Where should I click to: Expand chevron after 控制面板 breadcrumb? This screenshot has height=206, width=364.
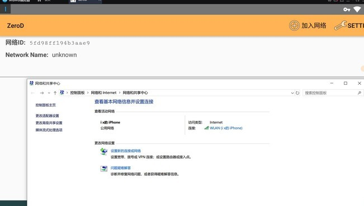tap(88, 93)
